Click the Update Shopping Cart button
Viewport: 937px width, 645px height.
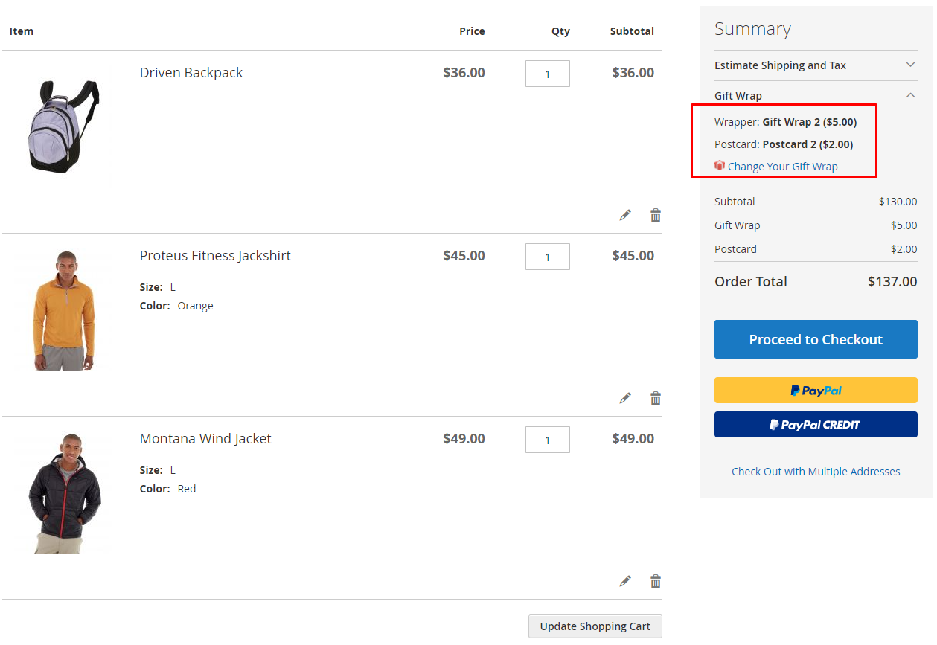click(x=595, y=626)
